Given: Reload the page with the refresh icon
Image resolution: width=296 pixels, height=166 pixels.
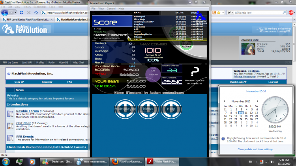Looking at the screenshot, I should pyautogui.click(x=21, y=13).
